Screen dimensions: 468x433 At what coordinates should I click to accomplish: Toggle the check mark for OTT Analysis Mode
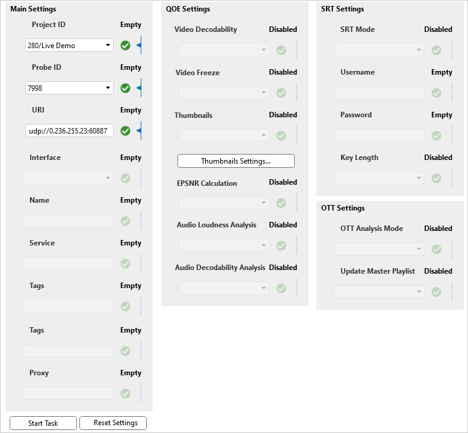tap(436, 249)
